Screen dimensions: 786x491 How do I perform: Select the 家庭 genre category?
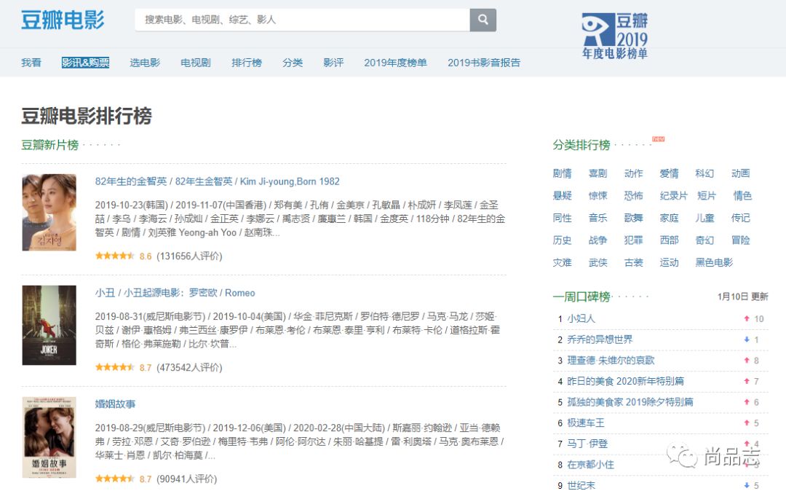pyautogui.click(x=670, y=218)
